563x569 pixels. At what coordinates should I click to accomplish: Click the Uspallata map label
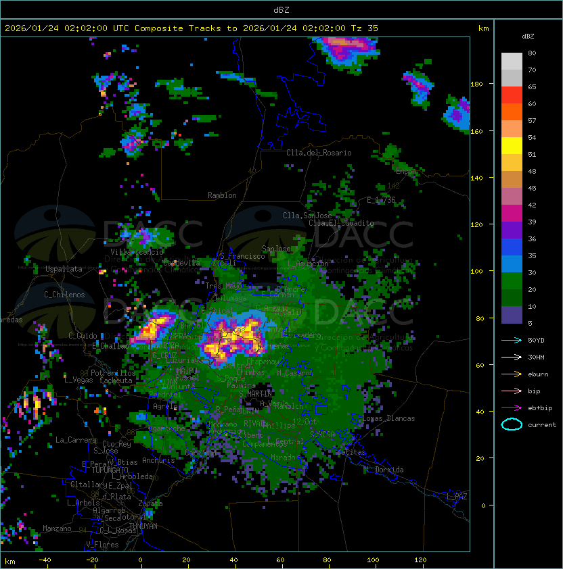pos(64,269)
